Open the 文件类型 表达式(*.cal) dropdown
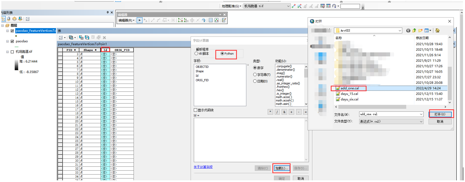This screenshot has height=182, width=465. pyautogui.click(x=421, y=121)
